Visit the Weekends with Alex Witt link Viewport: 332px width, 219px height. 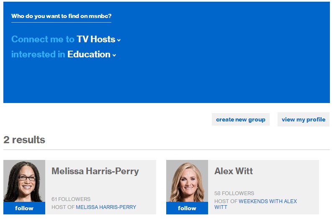pos(267,201)
